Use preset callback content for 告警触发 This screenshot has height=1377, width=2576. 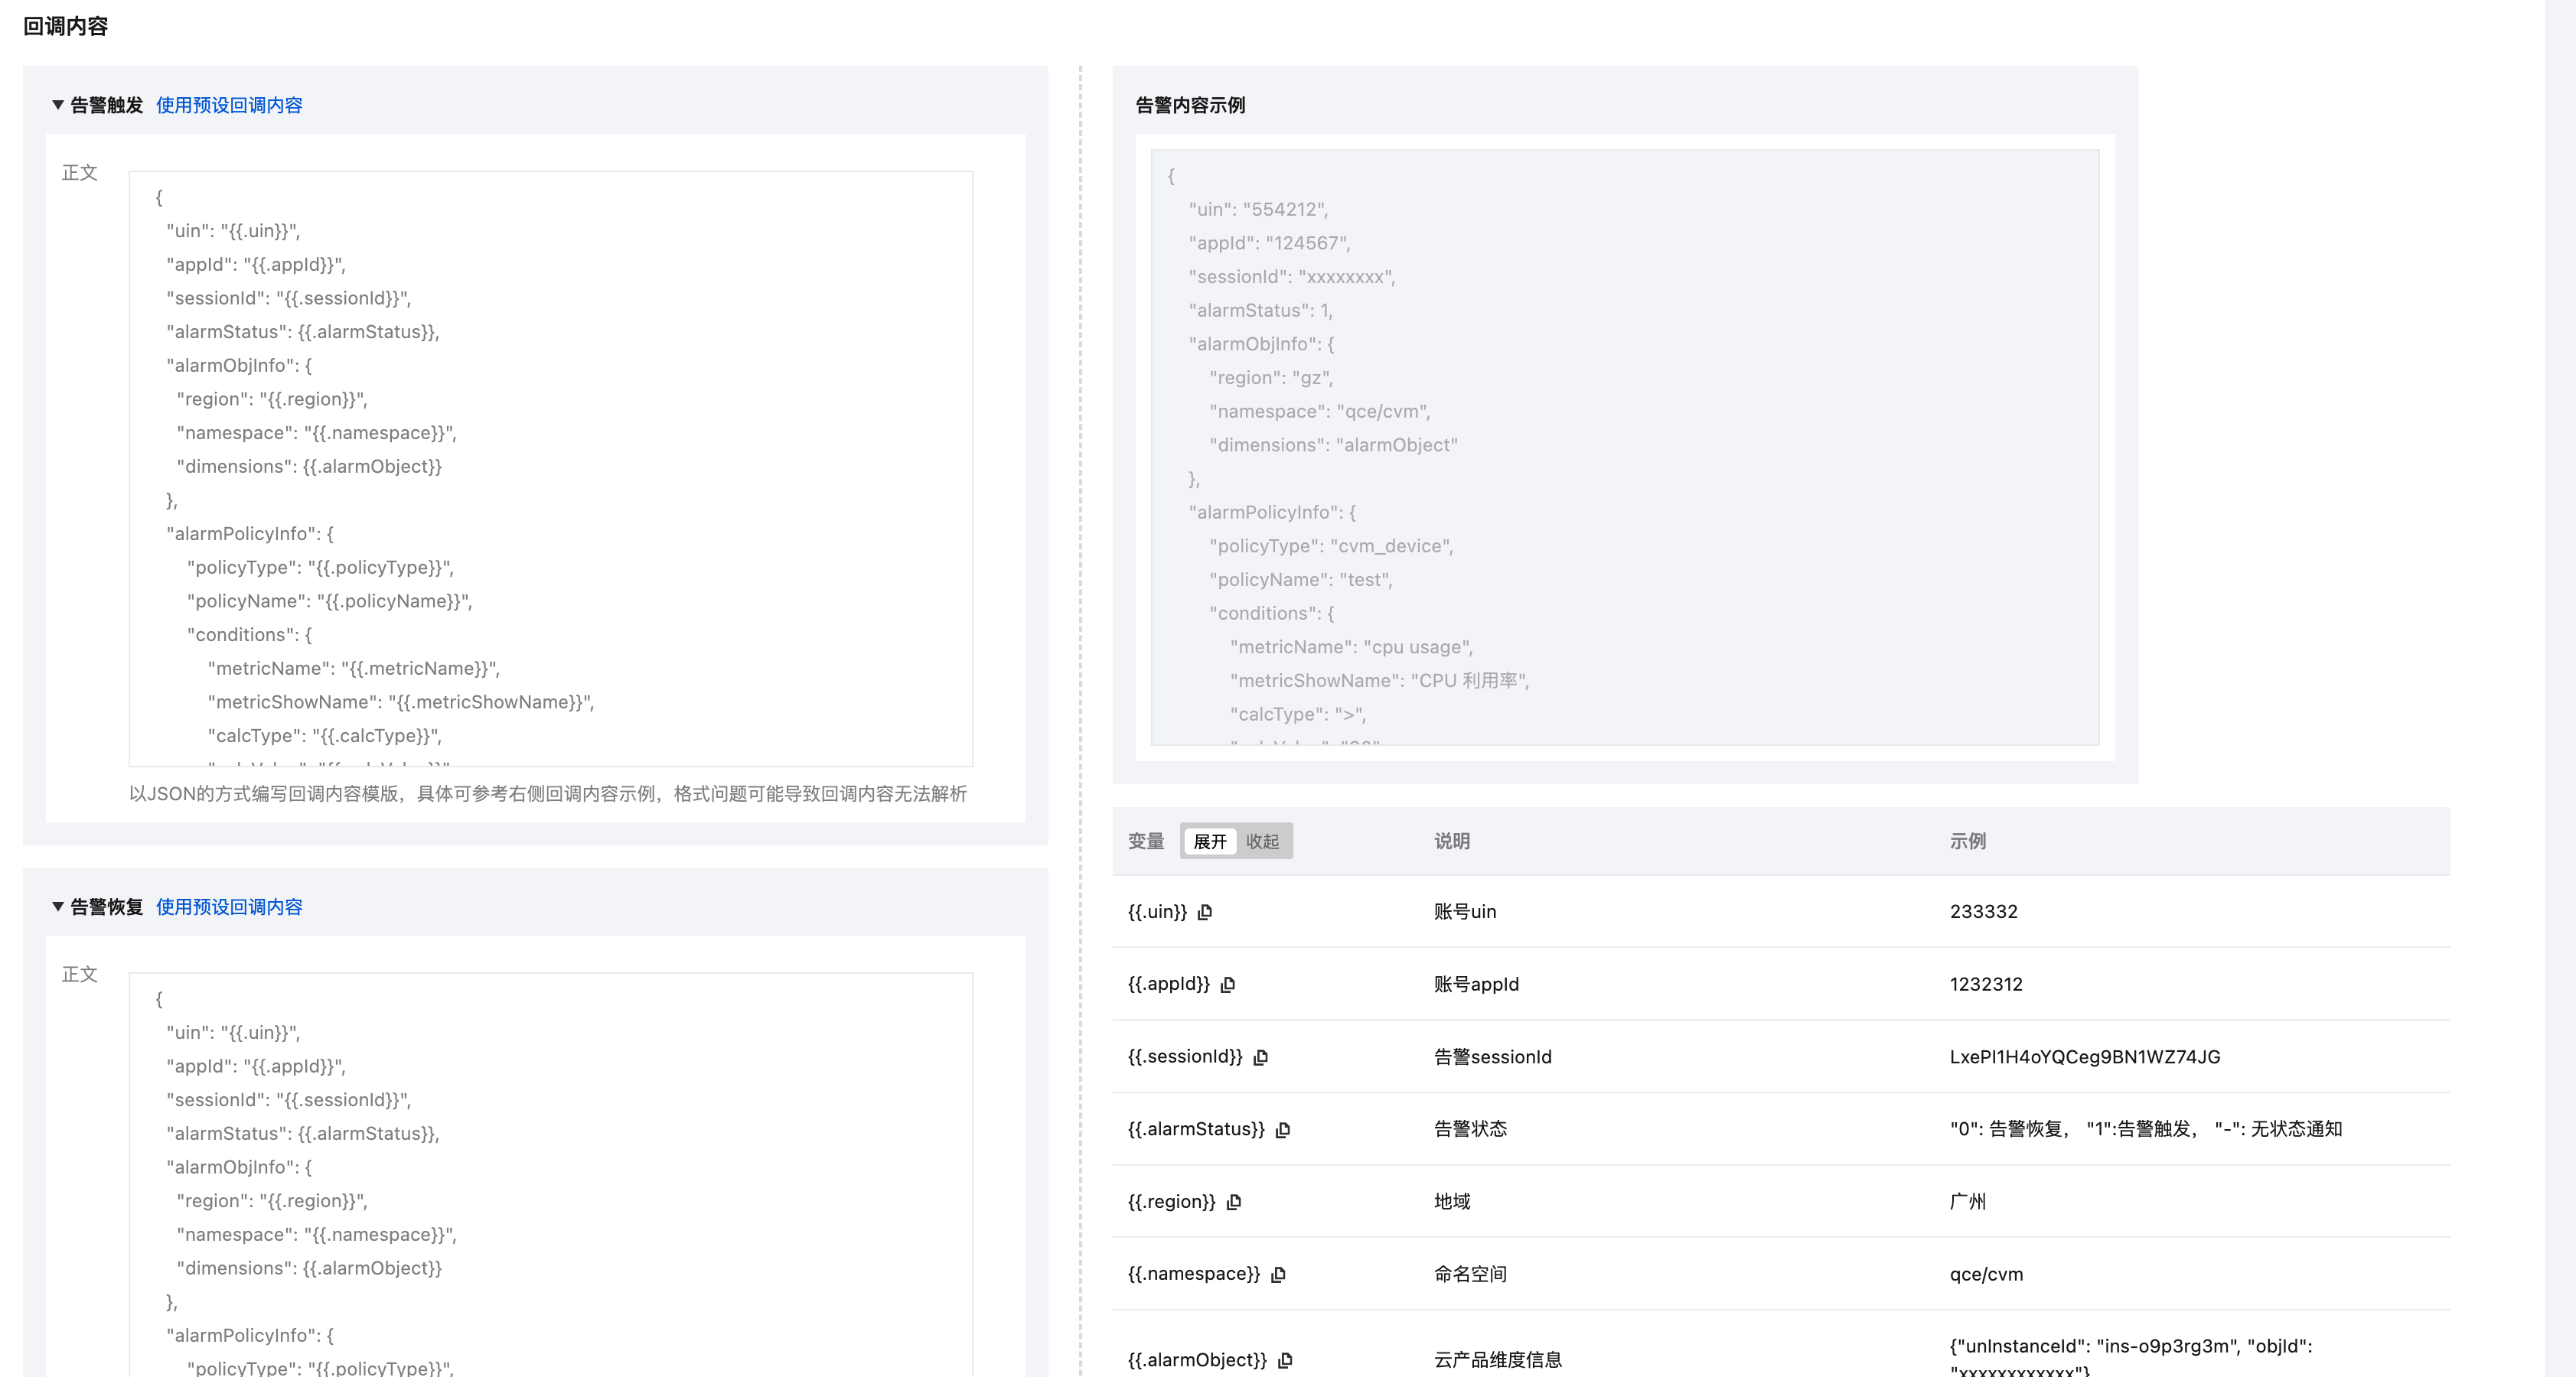pos(229,105)
